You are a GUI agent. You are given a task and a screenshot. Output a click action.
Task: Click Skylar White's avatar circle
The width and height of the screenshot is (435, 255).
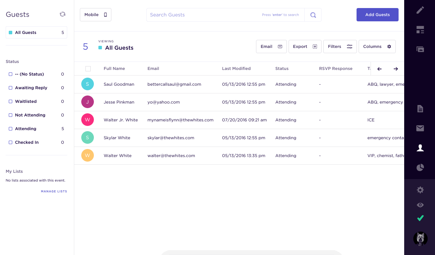88,138
